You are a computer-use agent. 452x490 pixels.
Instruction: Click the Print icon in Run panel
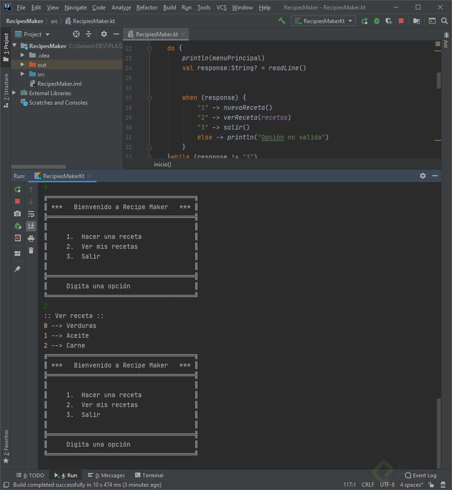31,238
